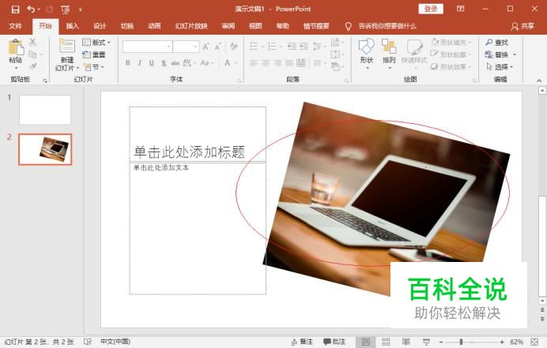Open the bullets list dropdown
Screen dimensions: 547x348
tap(262, 47)
